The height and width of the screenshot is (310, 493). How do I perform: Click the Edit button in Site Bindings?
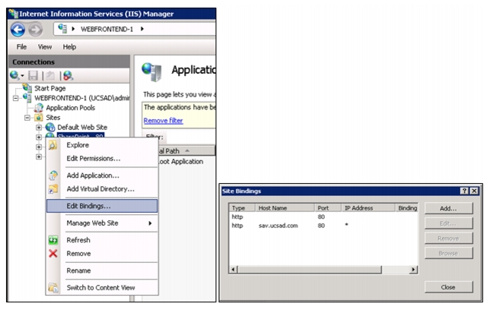tap(448, 223)
